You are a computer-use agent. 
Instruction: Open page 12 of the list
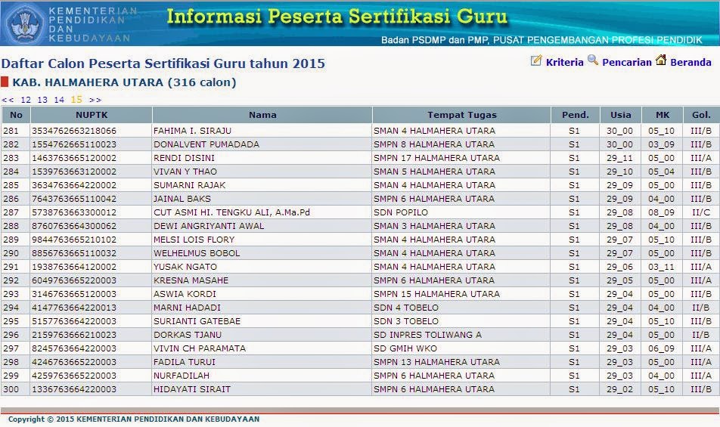click(x=26, y=100)
